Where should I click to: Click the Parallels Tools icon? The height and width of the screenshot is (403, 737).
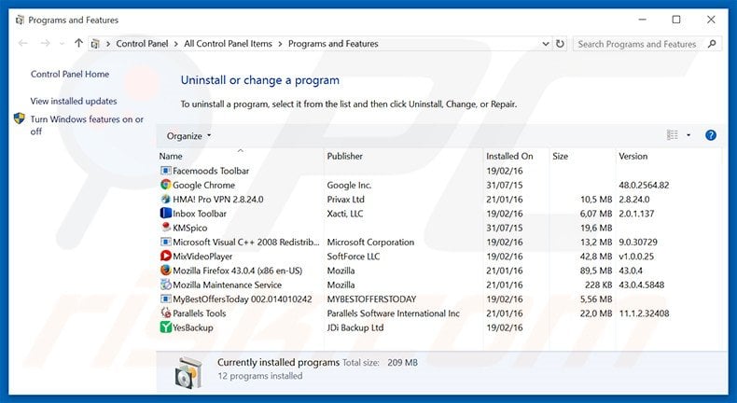165,313
